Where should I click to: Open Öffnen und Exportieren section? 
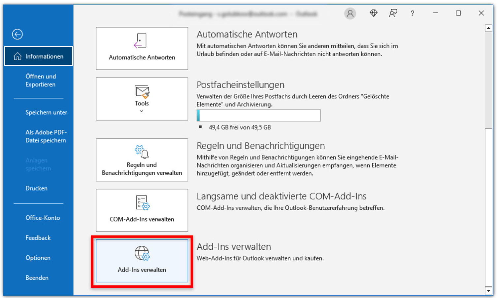(41, 80)
